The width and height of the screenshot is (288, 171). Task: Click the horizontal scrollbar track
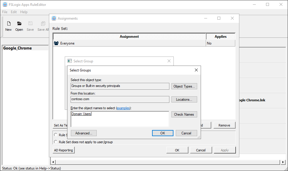(x=168, y=162)
